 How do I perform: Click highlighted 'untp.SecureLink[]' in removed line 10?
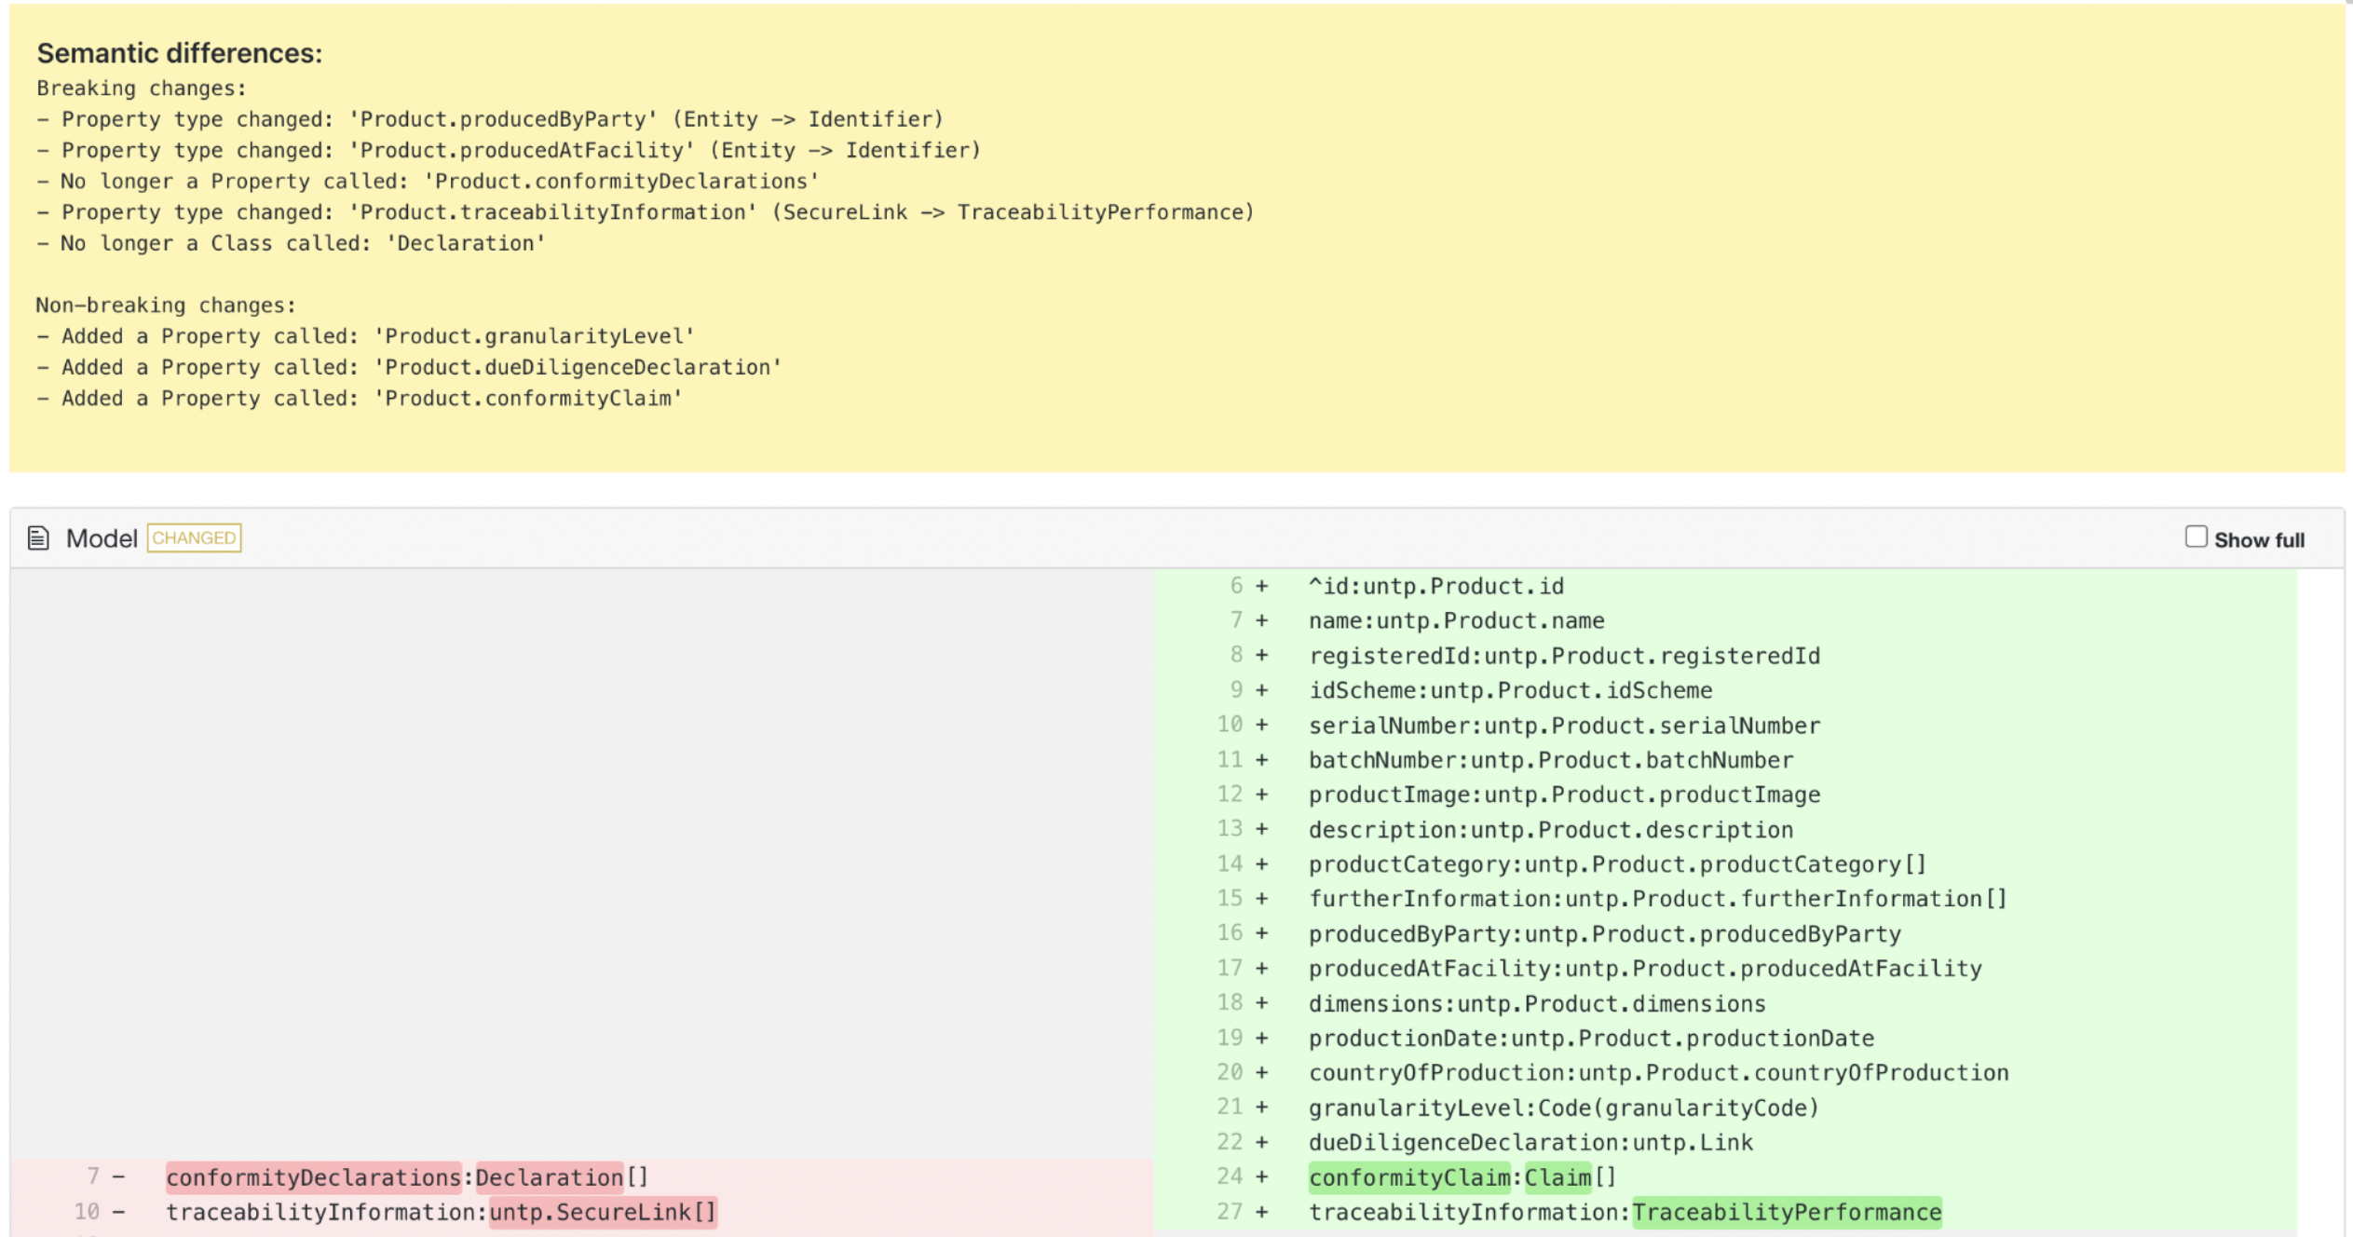(x=603, y=1213)
